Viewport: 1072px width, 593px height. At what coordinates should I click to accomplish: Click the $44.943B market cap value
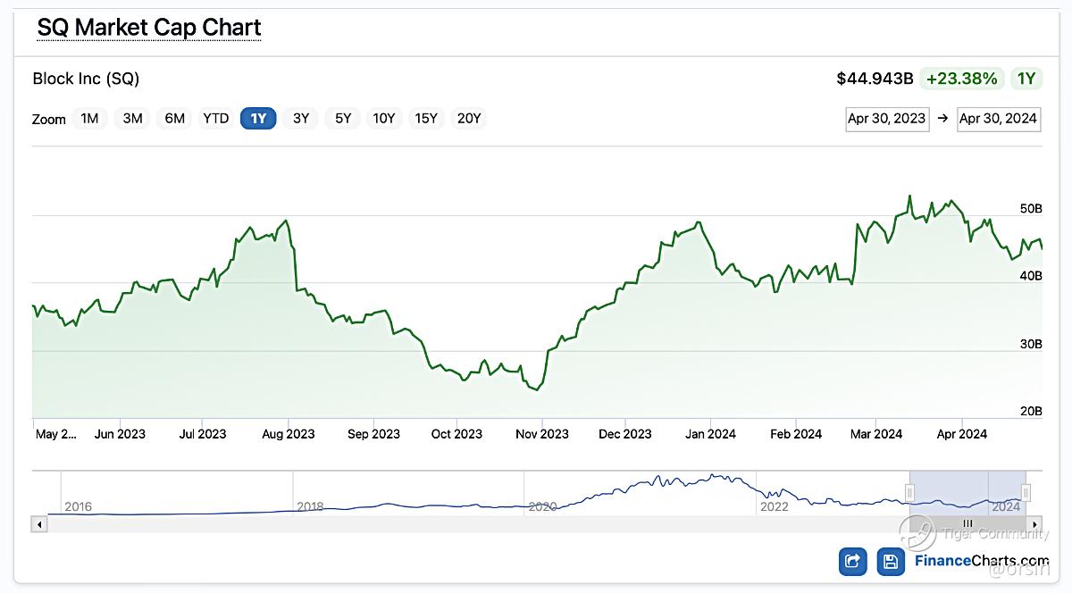tap(875, 79)
